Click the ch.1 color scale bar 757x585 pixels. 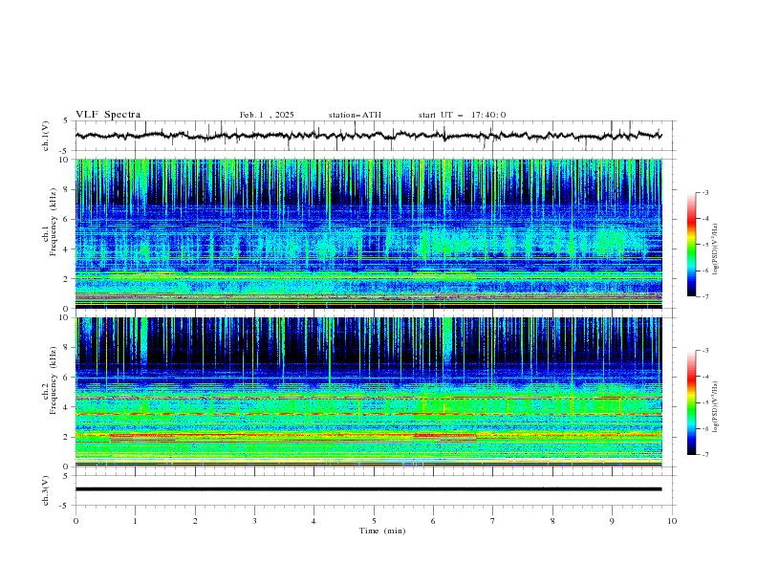pos(692,245)
